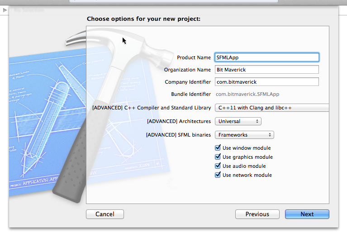This screenshot has height=237, width=347.
Task: Click the Bundle Identifier label
Action: pyautogui.click(x=191, y=94)
